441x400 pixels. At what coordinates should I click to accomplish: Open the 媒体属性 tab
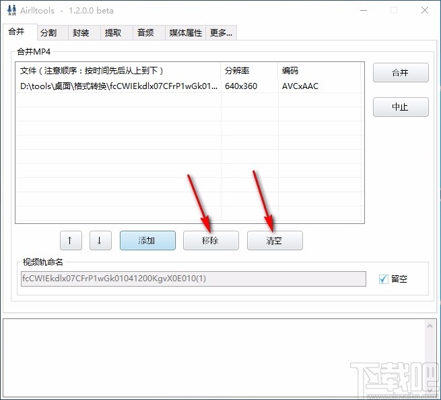185,32
